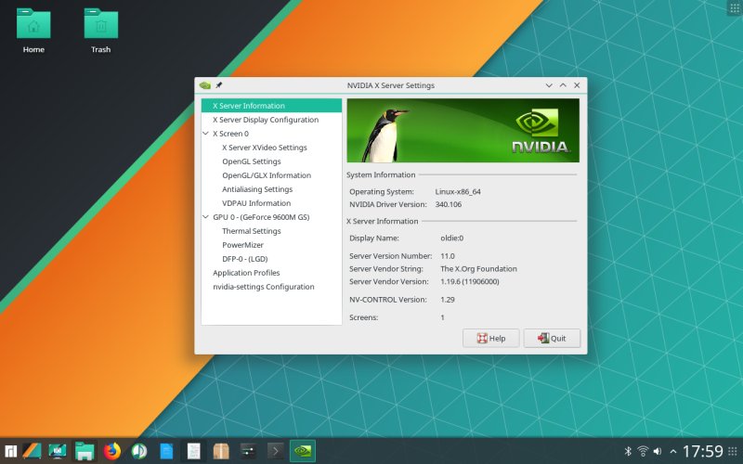The width and height of the screenshot is (743, 464).
Task: Open VDPAU Information page
Action: pyautogui.click(x=256, y=203)
